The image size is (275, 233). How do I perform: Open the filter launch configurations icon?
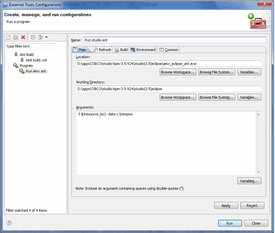coord(40,37)
